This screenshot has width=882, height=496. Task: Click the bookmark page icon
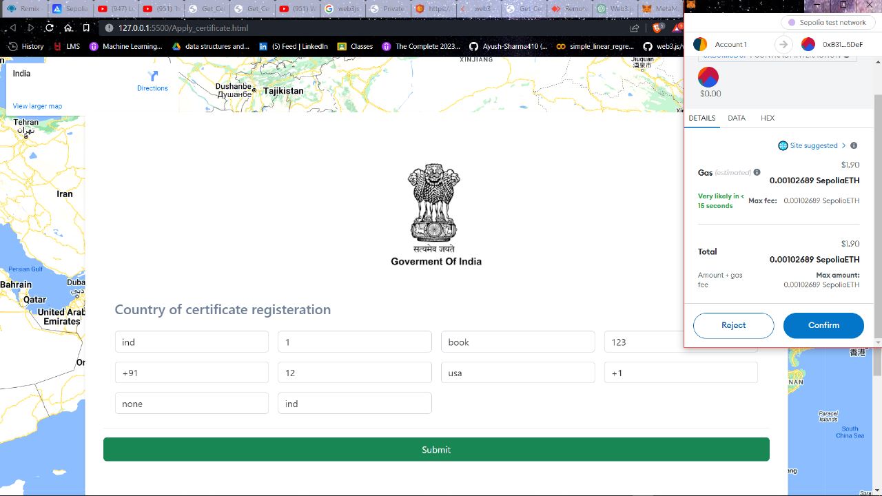pyautogui.click(x=86, y=28)
